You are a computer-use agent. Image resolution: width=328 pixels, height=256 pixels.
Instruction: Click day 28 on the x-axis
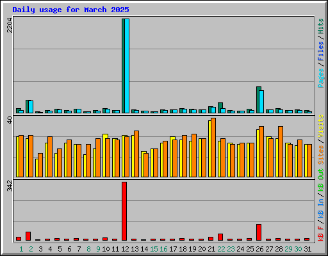coord(279,249)
